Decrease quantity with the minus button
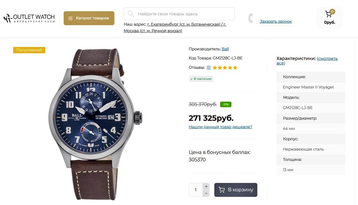This screenshot has width=358, height=205. click(x=206, y=193)
